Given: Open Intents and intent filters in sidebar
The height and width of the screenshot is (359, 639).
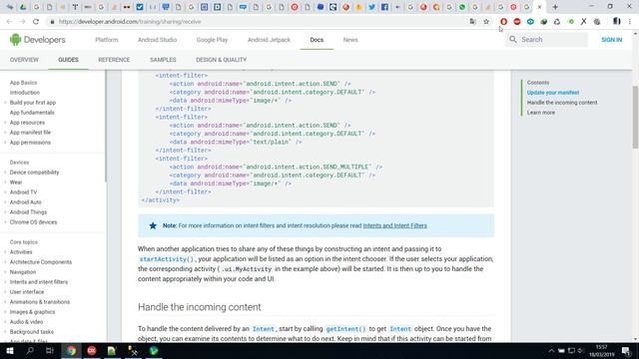Looking at the screenshot, I should 39,282.
